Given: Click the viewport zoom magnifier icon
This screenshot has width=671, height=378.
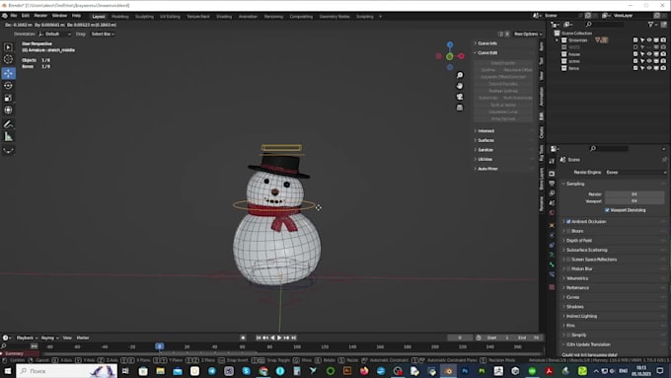Looking at the screenshot, I should pos(460,75).
